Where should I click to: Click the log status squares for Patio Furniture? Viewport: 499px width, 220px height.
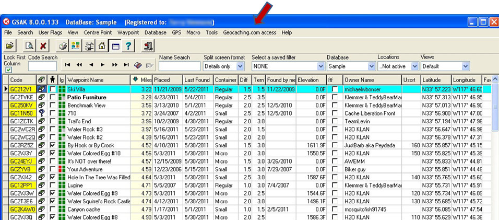[62, 97]
